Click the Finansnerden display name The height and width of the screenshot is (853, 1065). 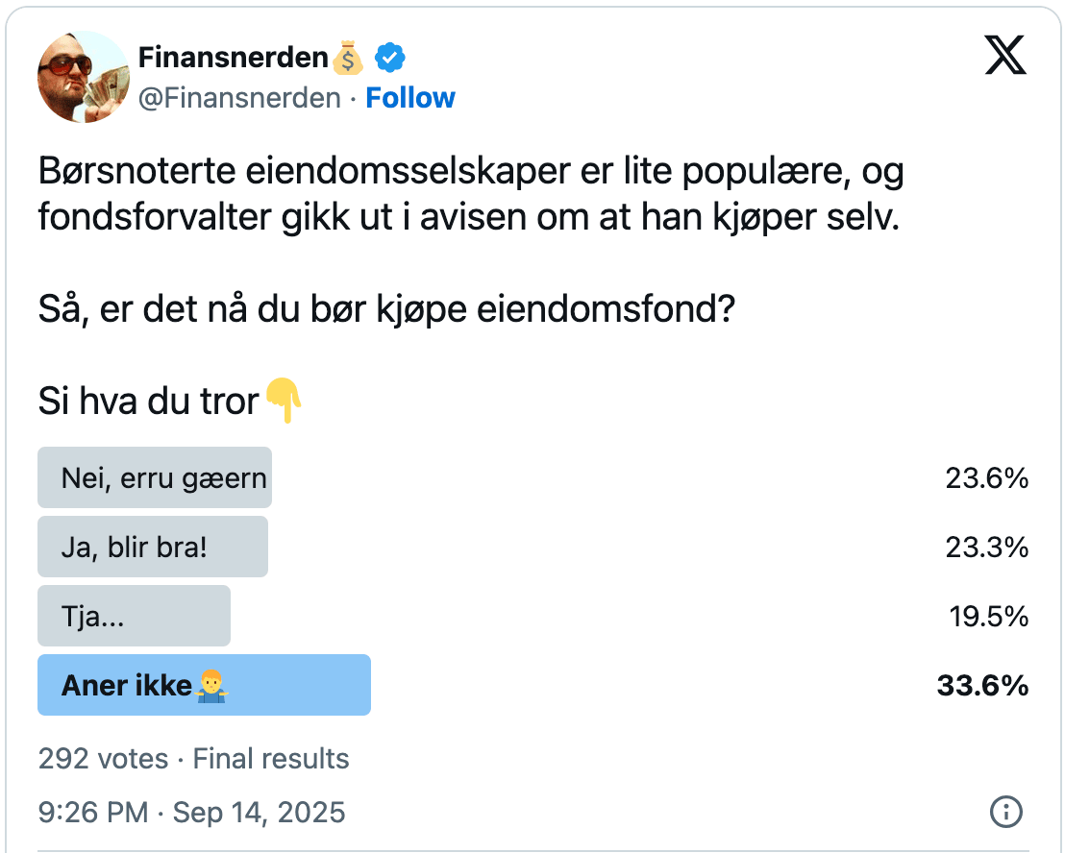pos(233,58)
